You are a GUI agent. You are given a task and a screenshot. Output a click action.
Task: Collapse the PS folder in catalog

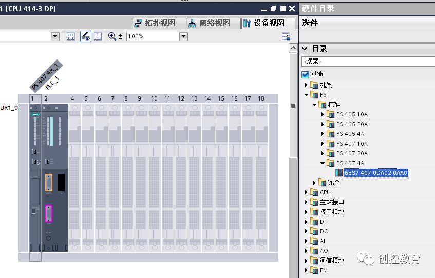point(306,95)
